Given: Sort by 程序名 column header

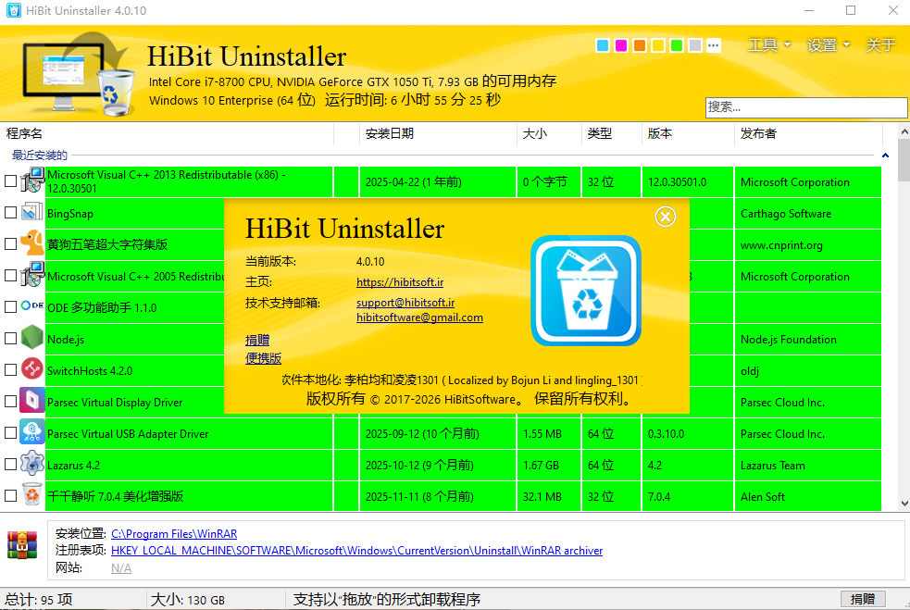Looking at the screenshot, I should point(168,133).
